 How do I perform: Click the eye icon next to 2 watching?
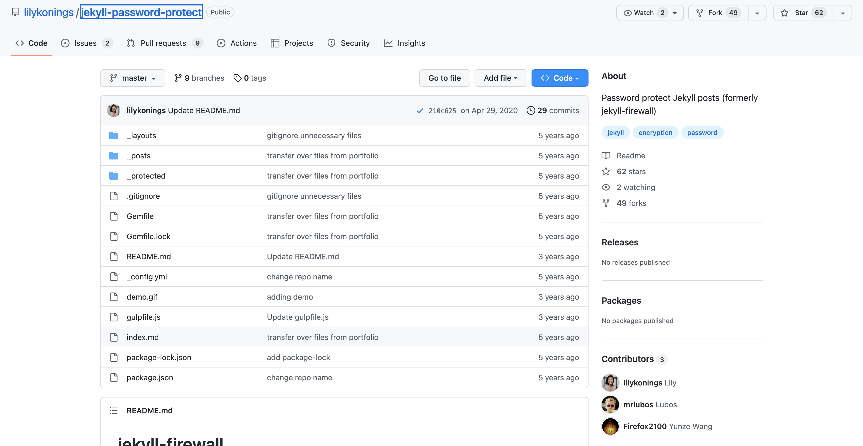[x=606, y=187]
